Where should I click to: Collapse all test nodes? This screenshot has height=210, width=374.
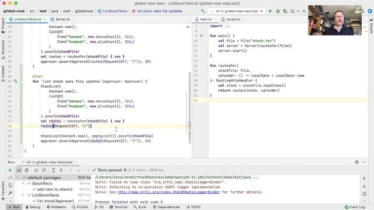pyautogui.click(x=61, y=170)
